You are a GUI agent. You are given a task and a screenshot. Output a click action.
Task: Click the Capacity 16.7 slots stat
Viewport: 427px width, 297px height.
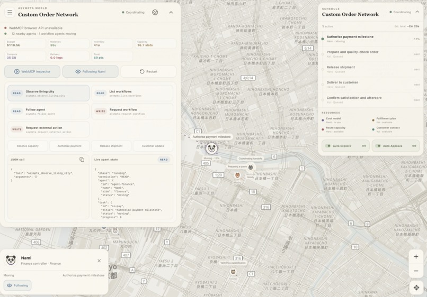(x=156, y=44)
